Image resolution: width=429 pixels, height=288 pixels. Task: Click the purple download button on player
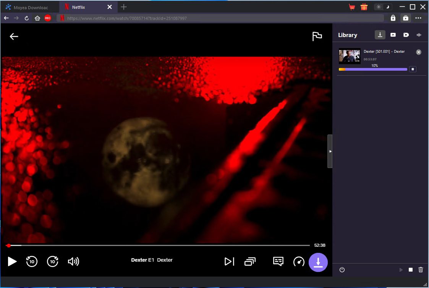318,262
